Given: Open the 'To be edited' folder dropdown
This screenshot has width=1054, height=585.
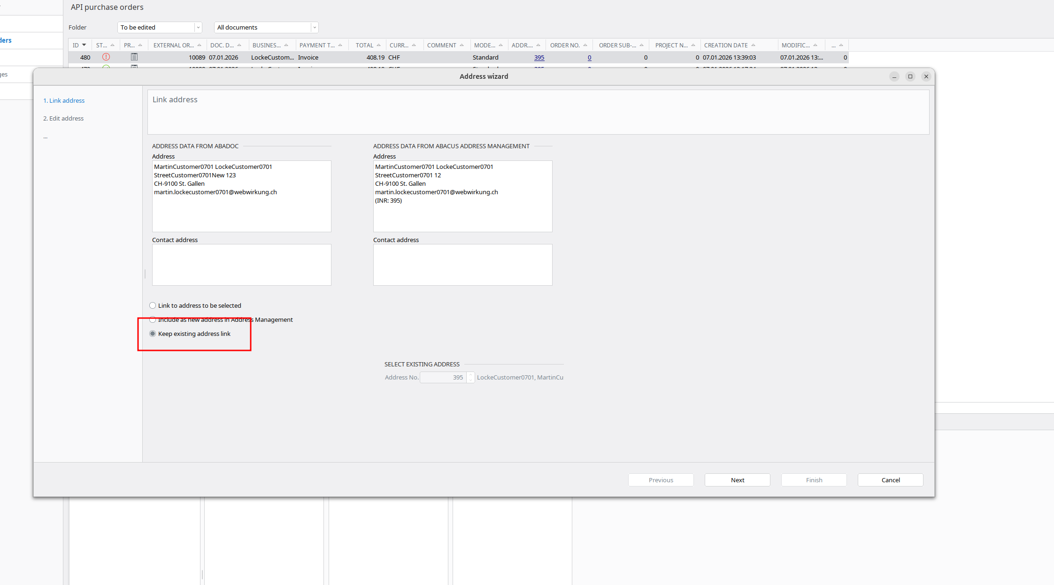Looking at the screenshot, I should 198,27.
